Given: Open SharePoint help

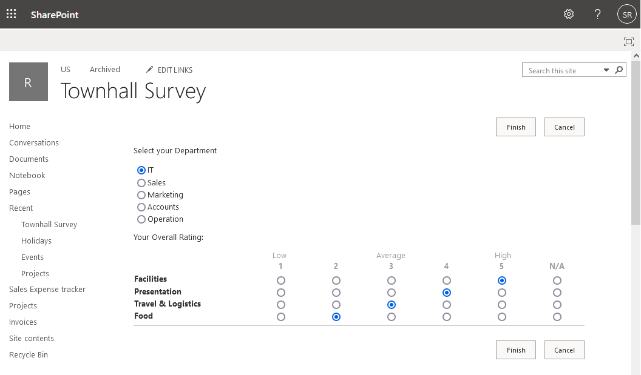Looking at the screenshot, I should [597, 13].
